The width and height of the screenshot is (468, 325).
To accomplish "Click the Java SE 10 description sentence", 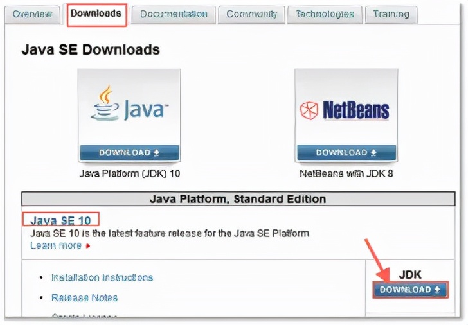I will (x=170, y=233).
